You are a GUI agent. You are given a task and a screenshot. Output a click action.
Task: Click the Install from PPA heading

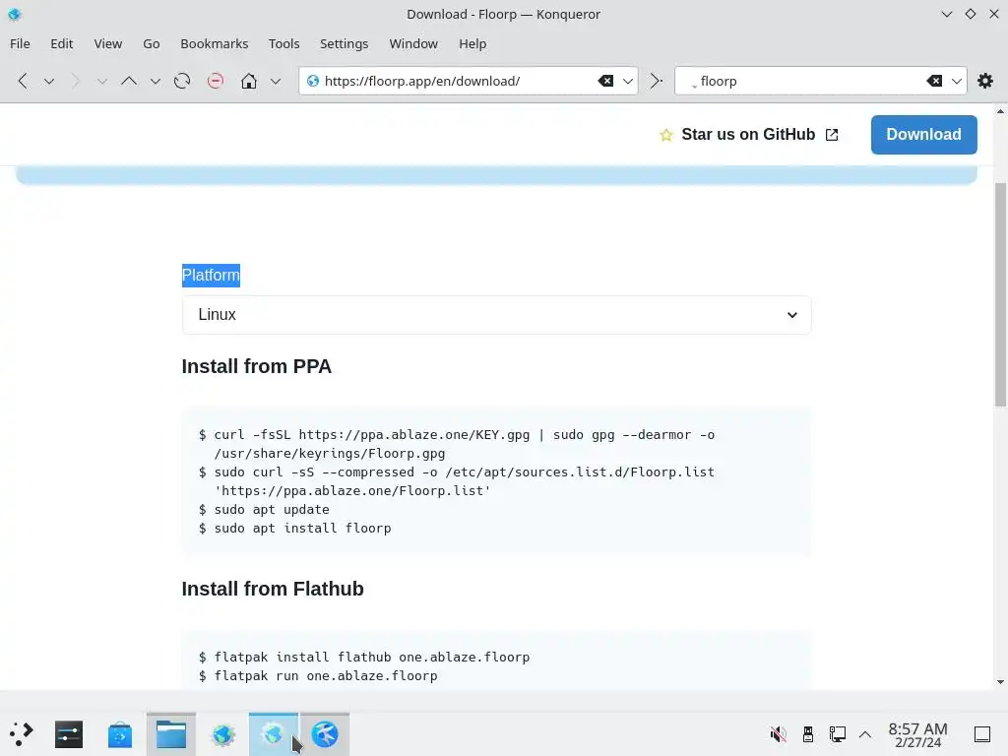257,366
